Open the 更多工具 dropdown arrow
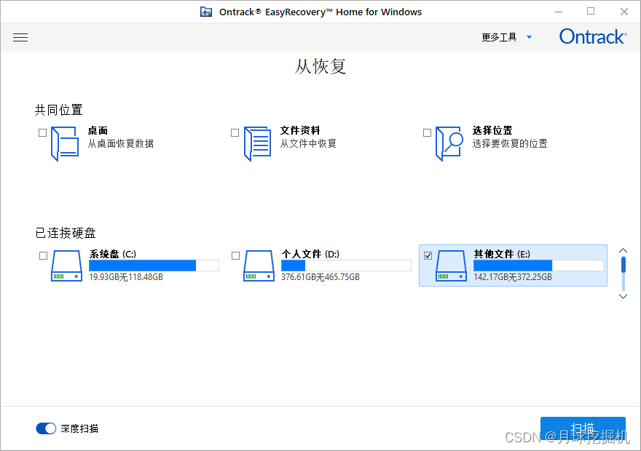 529,37
